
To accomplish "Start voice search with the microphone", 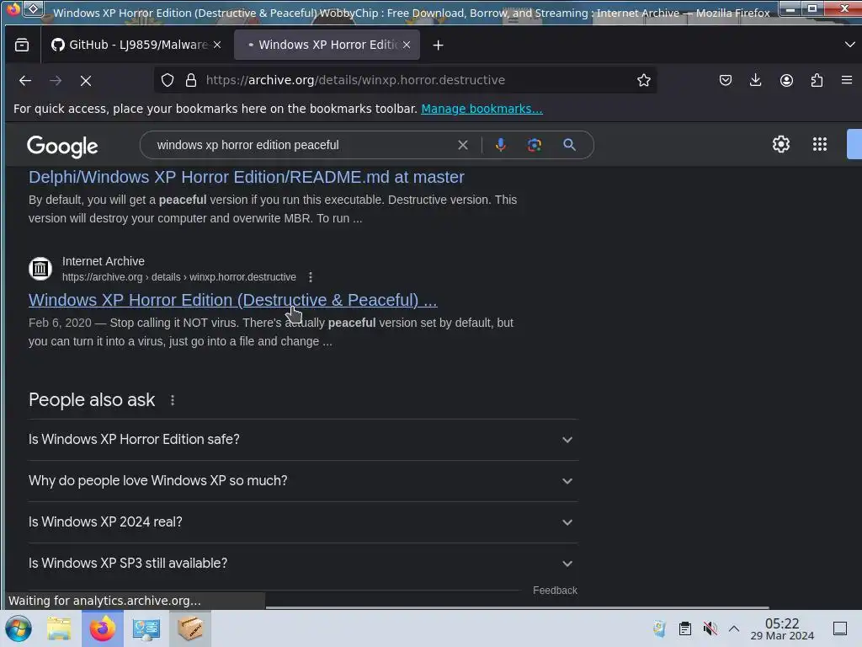I will pyautogui.click(x=500, y=145).
